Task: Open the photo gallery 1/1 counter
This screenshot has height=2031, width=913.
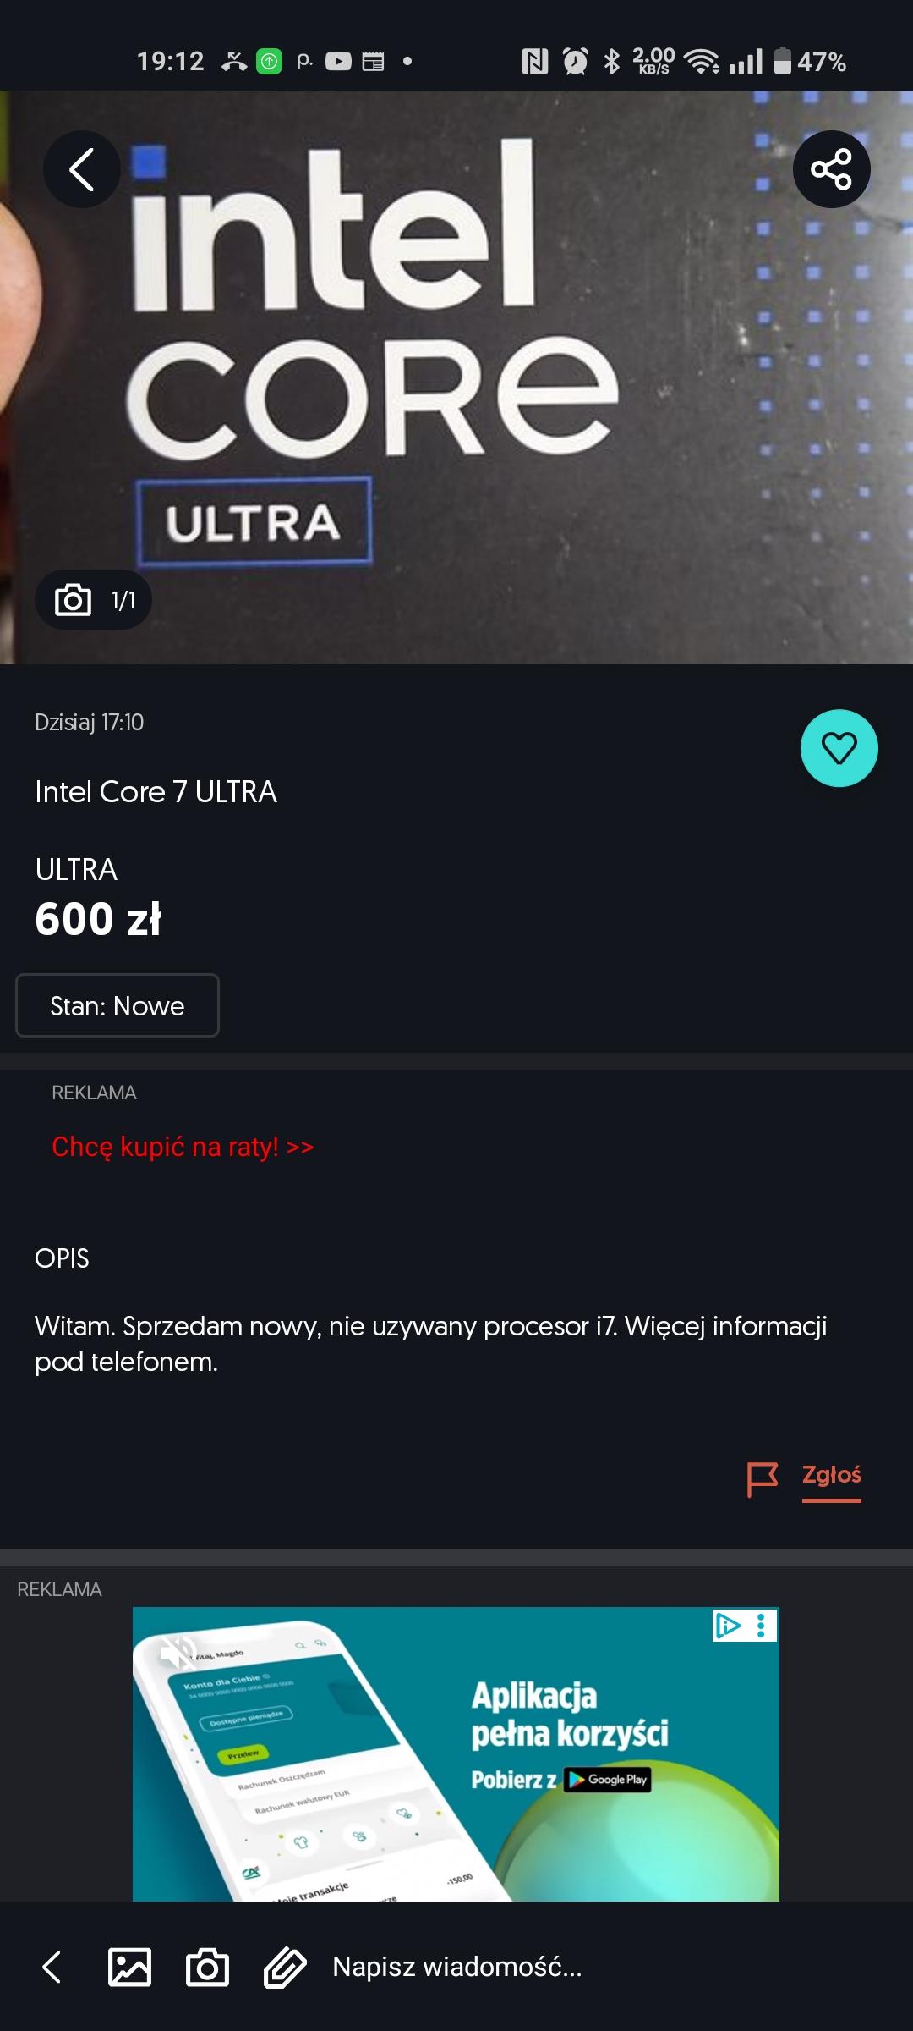Action: (x=94, y=600)
